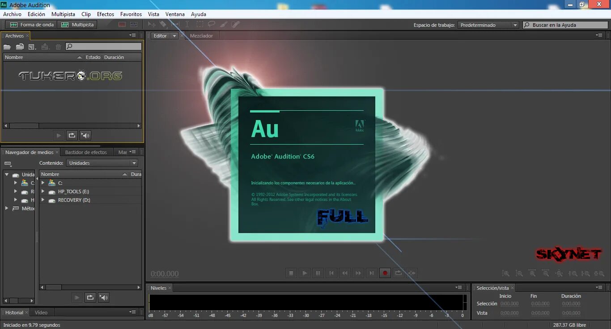Viewport: 611px width, 329px height.
Task: Toggle Skip Selection in the transport
Action: pyautogui.click(x=412, y=273)
